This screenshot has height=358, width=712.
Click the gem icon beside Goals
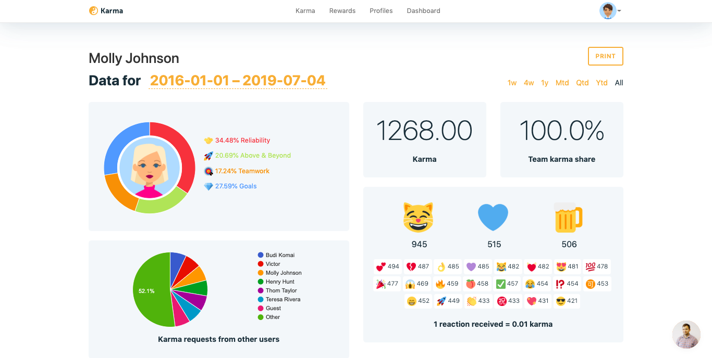point(208,186)
